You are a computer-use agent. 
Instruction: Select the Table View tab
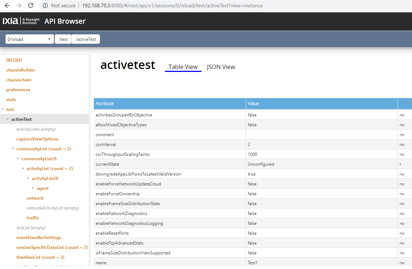183,67
